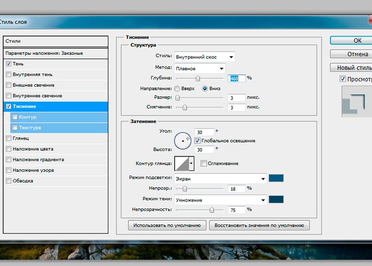
Task: Click the Размер value input field
Action: tap(236, 98)
